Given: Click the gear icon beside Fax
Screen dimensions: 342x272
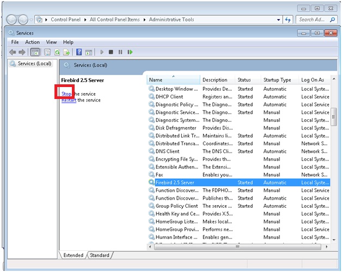Looking at the screenshot, I should click(x=151, y=175).
